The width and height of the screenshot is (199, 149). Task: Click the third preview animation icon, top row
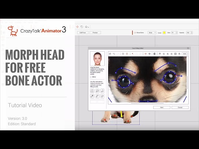coord(102,91)
